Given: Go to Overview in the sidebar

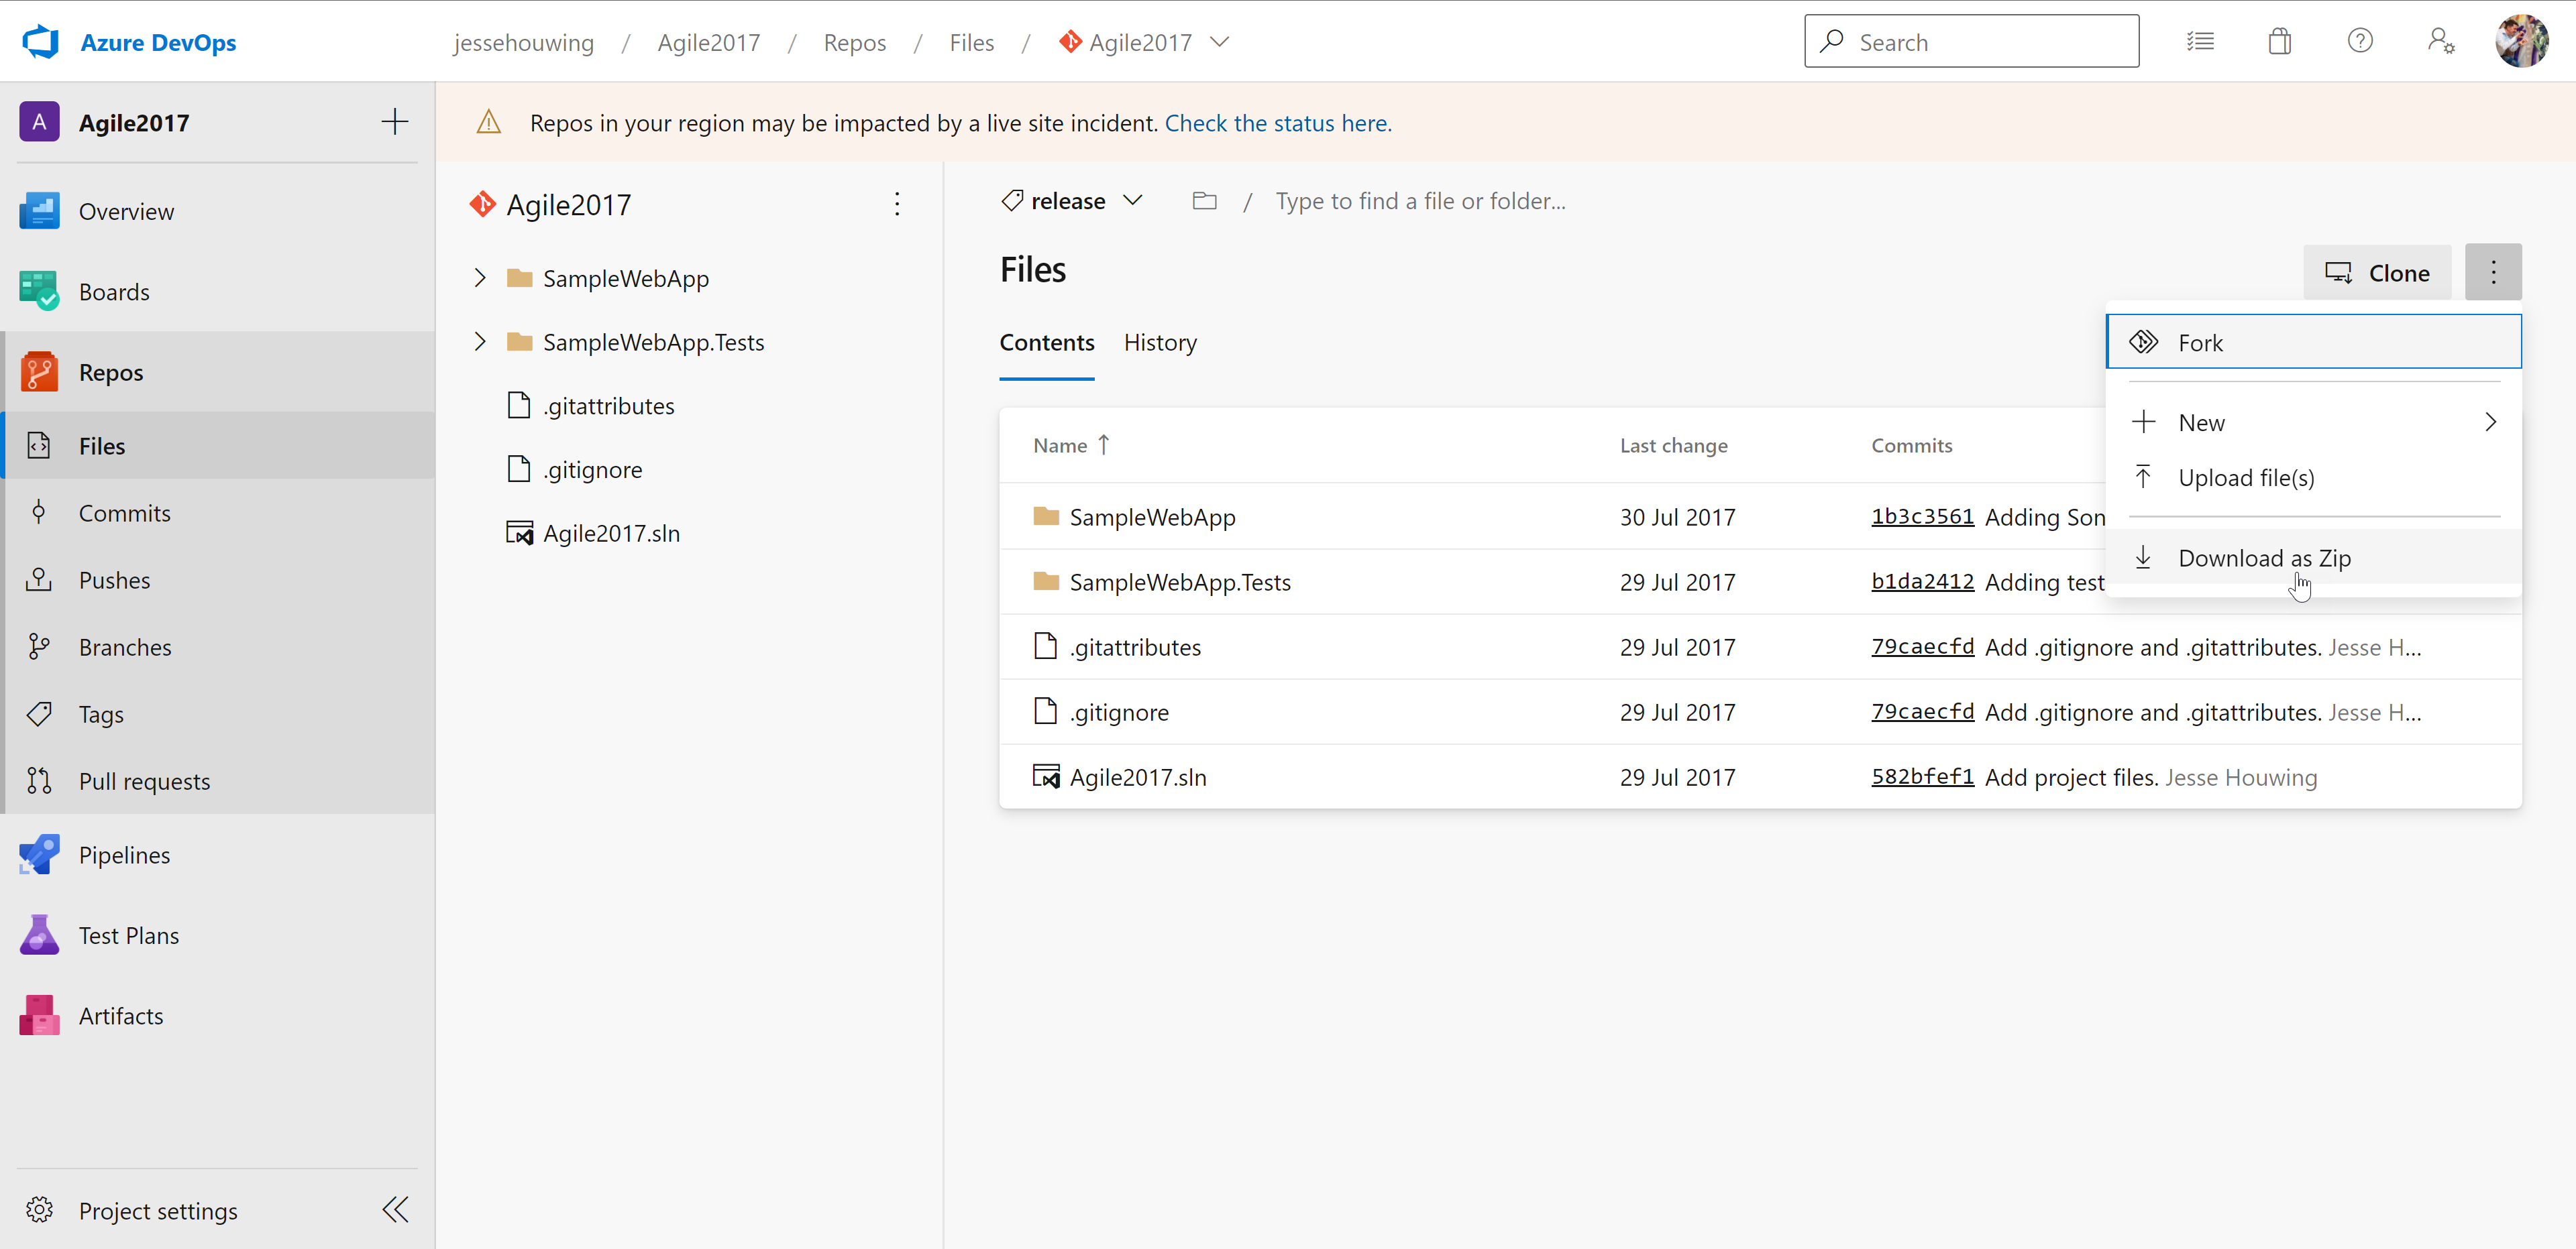Looking at the screenshot, I should tap(218, 211).
